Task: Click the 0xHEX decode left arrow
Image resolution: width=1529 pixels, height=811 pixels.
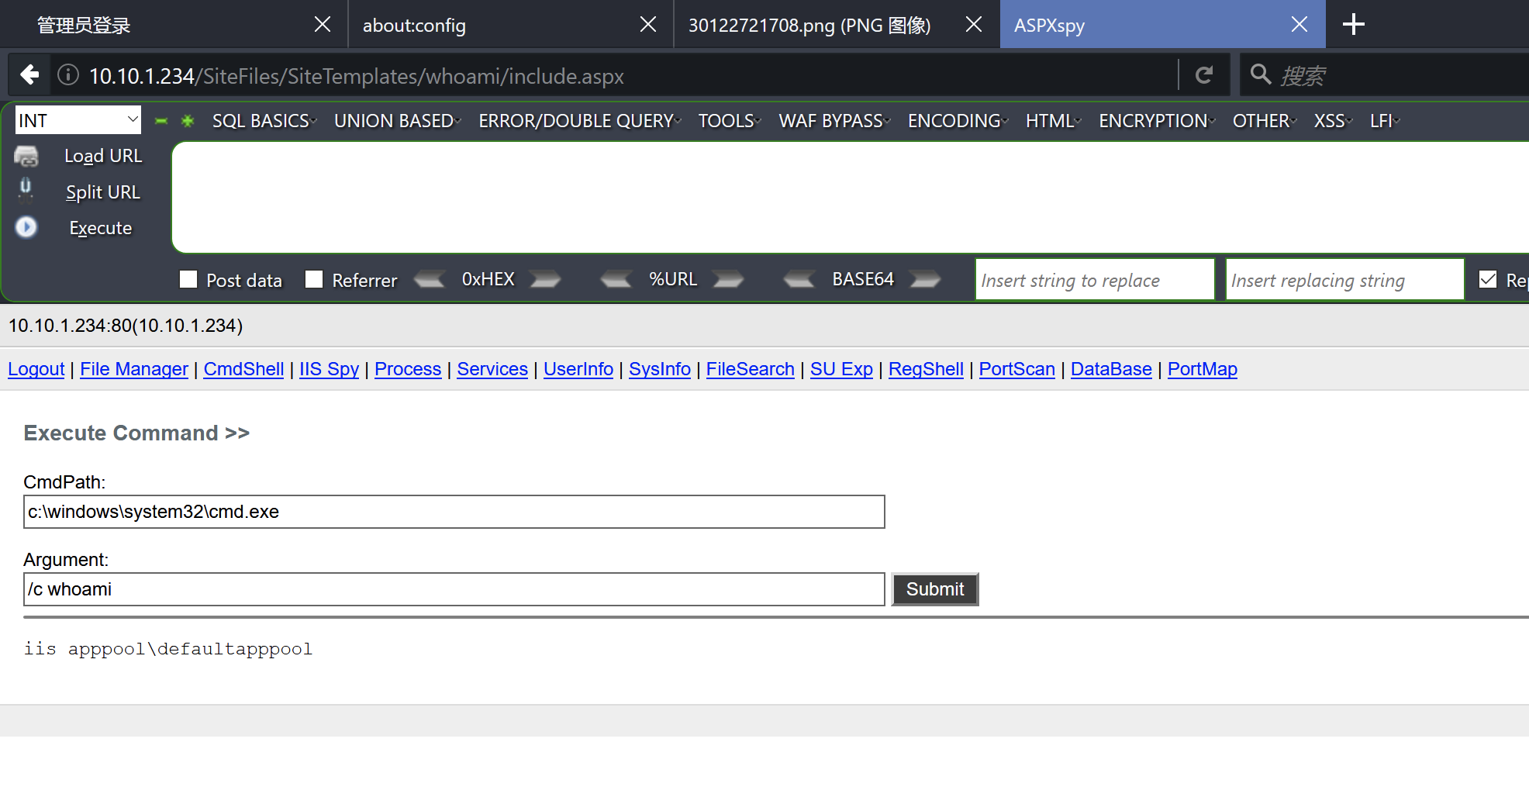Action: click(429, 279)
